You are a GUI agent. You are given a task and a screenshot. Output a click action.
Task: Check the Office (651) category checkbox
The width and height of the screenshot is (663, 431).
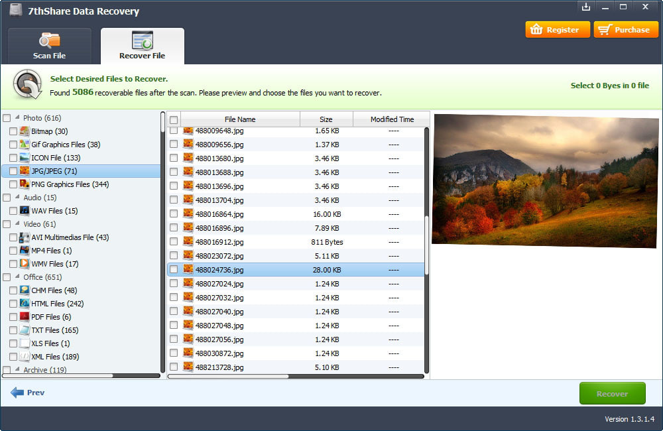pyautogui.click(x=7, y=277)
